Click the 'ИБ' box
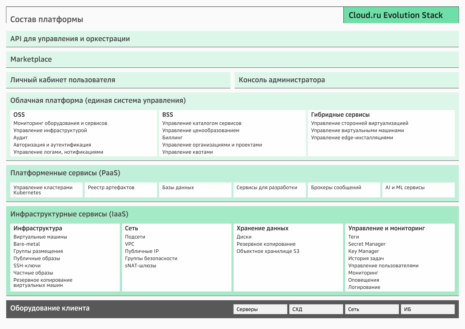Screen dimensions: 465x329 click(428, 309)
